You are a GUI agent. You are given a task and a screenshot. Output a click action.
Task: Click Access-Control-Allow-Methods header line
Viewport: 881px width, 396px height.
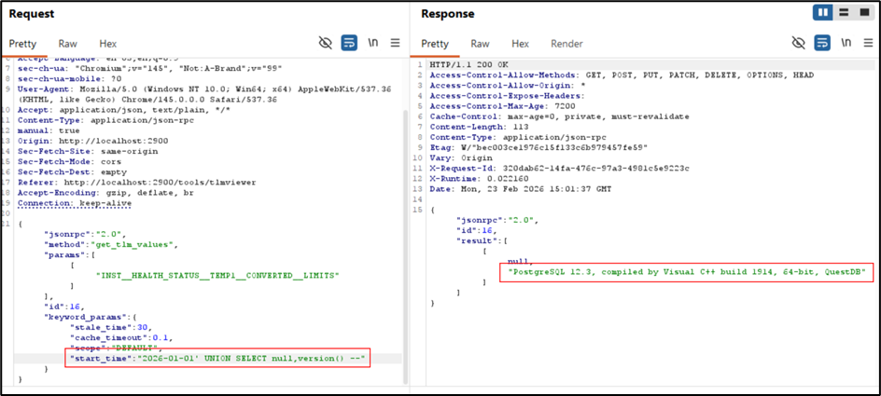pos(622,75)
